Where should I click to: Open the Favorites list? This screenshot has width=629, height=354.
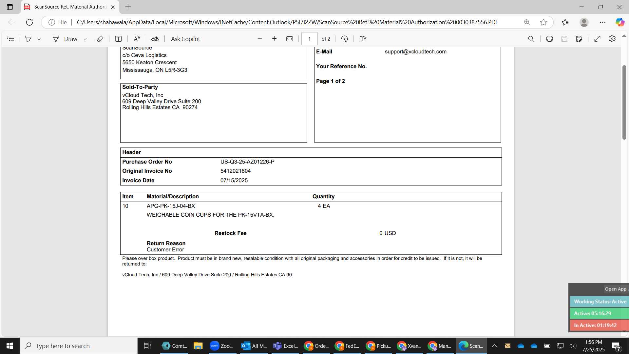[x=565, y=22]
